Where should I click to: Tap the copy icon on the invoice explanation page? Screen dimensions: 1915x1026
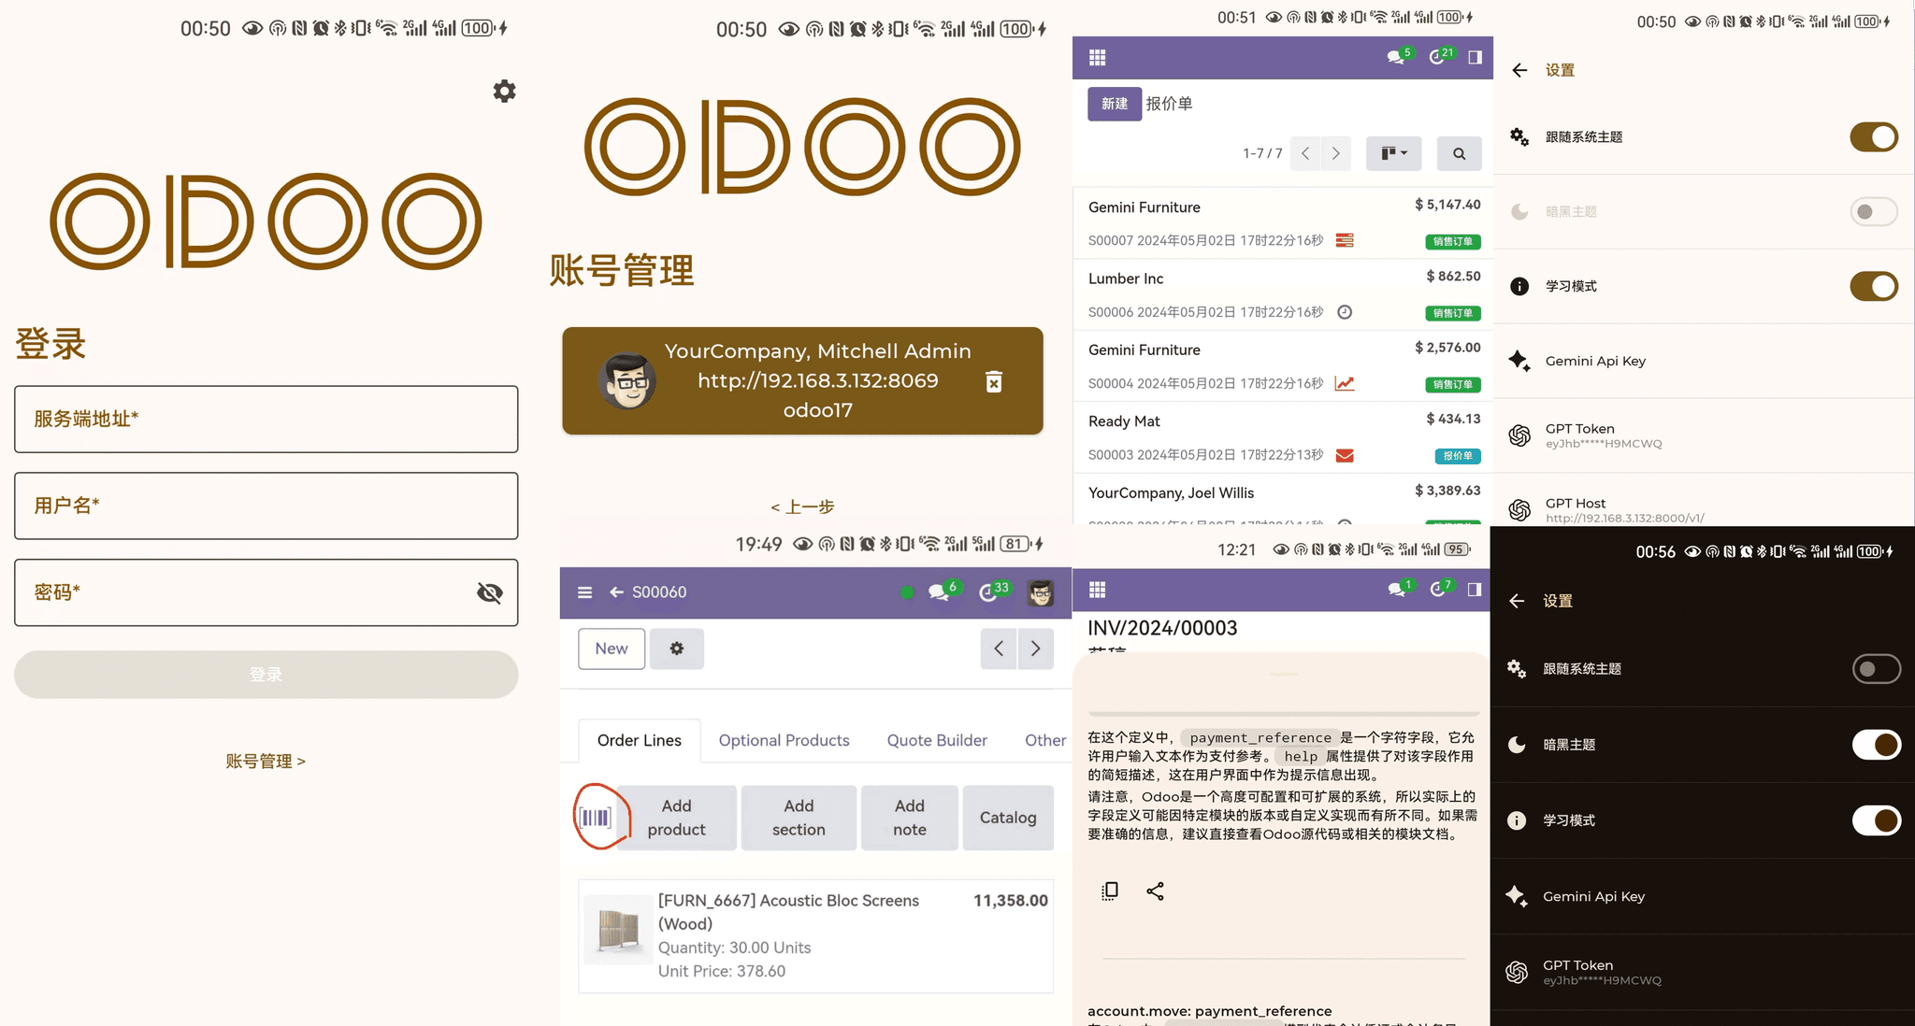coord(1109,891)
